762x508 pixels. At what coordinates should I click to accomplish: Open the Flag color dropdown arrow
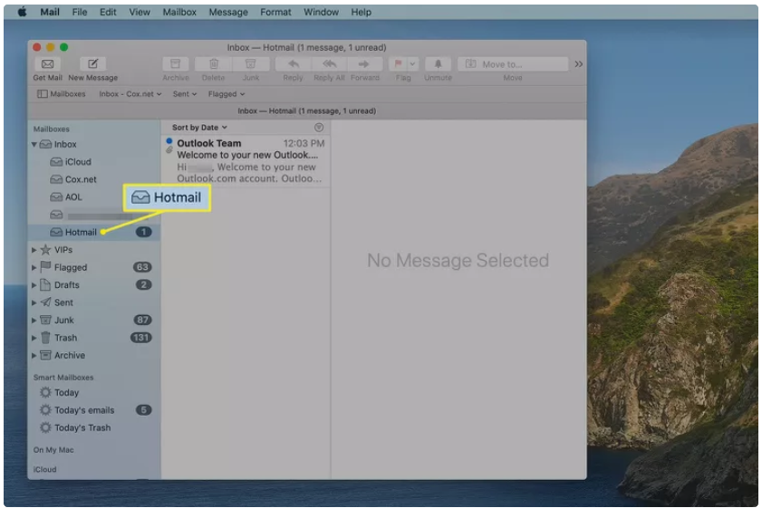coord(412,64)
